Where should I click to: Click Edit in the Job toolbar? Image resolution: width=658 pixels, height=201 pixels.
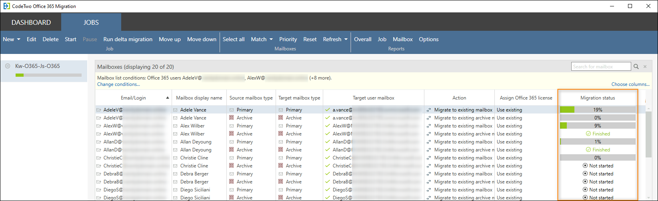(32, 39)
